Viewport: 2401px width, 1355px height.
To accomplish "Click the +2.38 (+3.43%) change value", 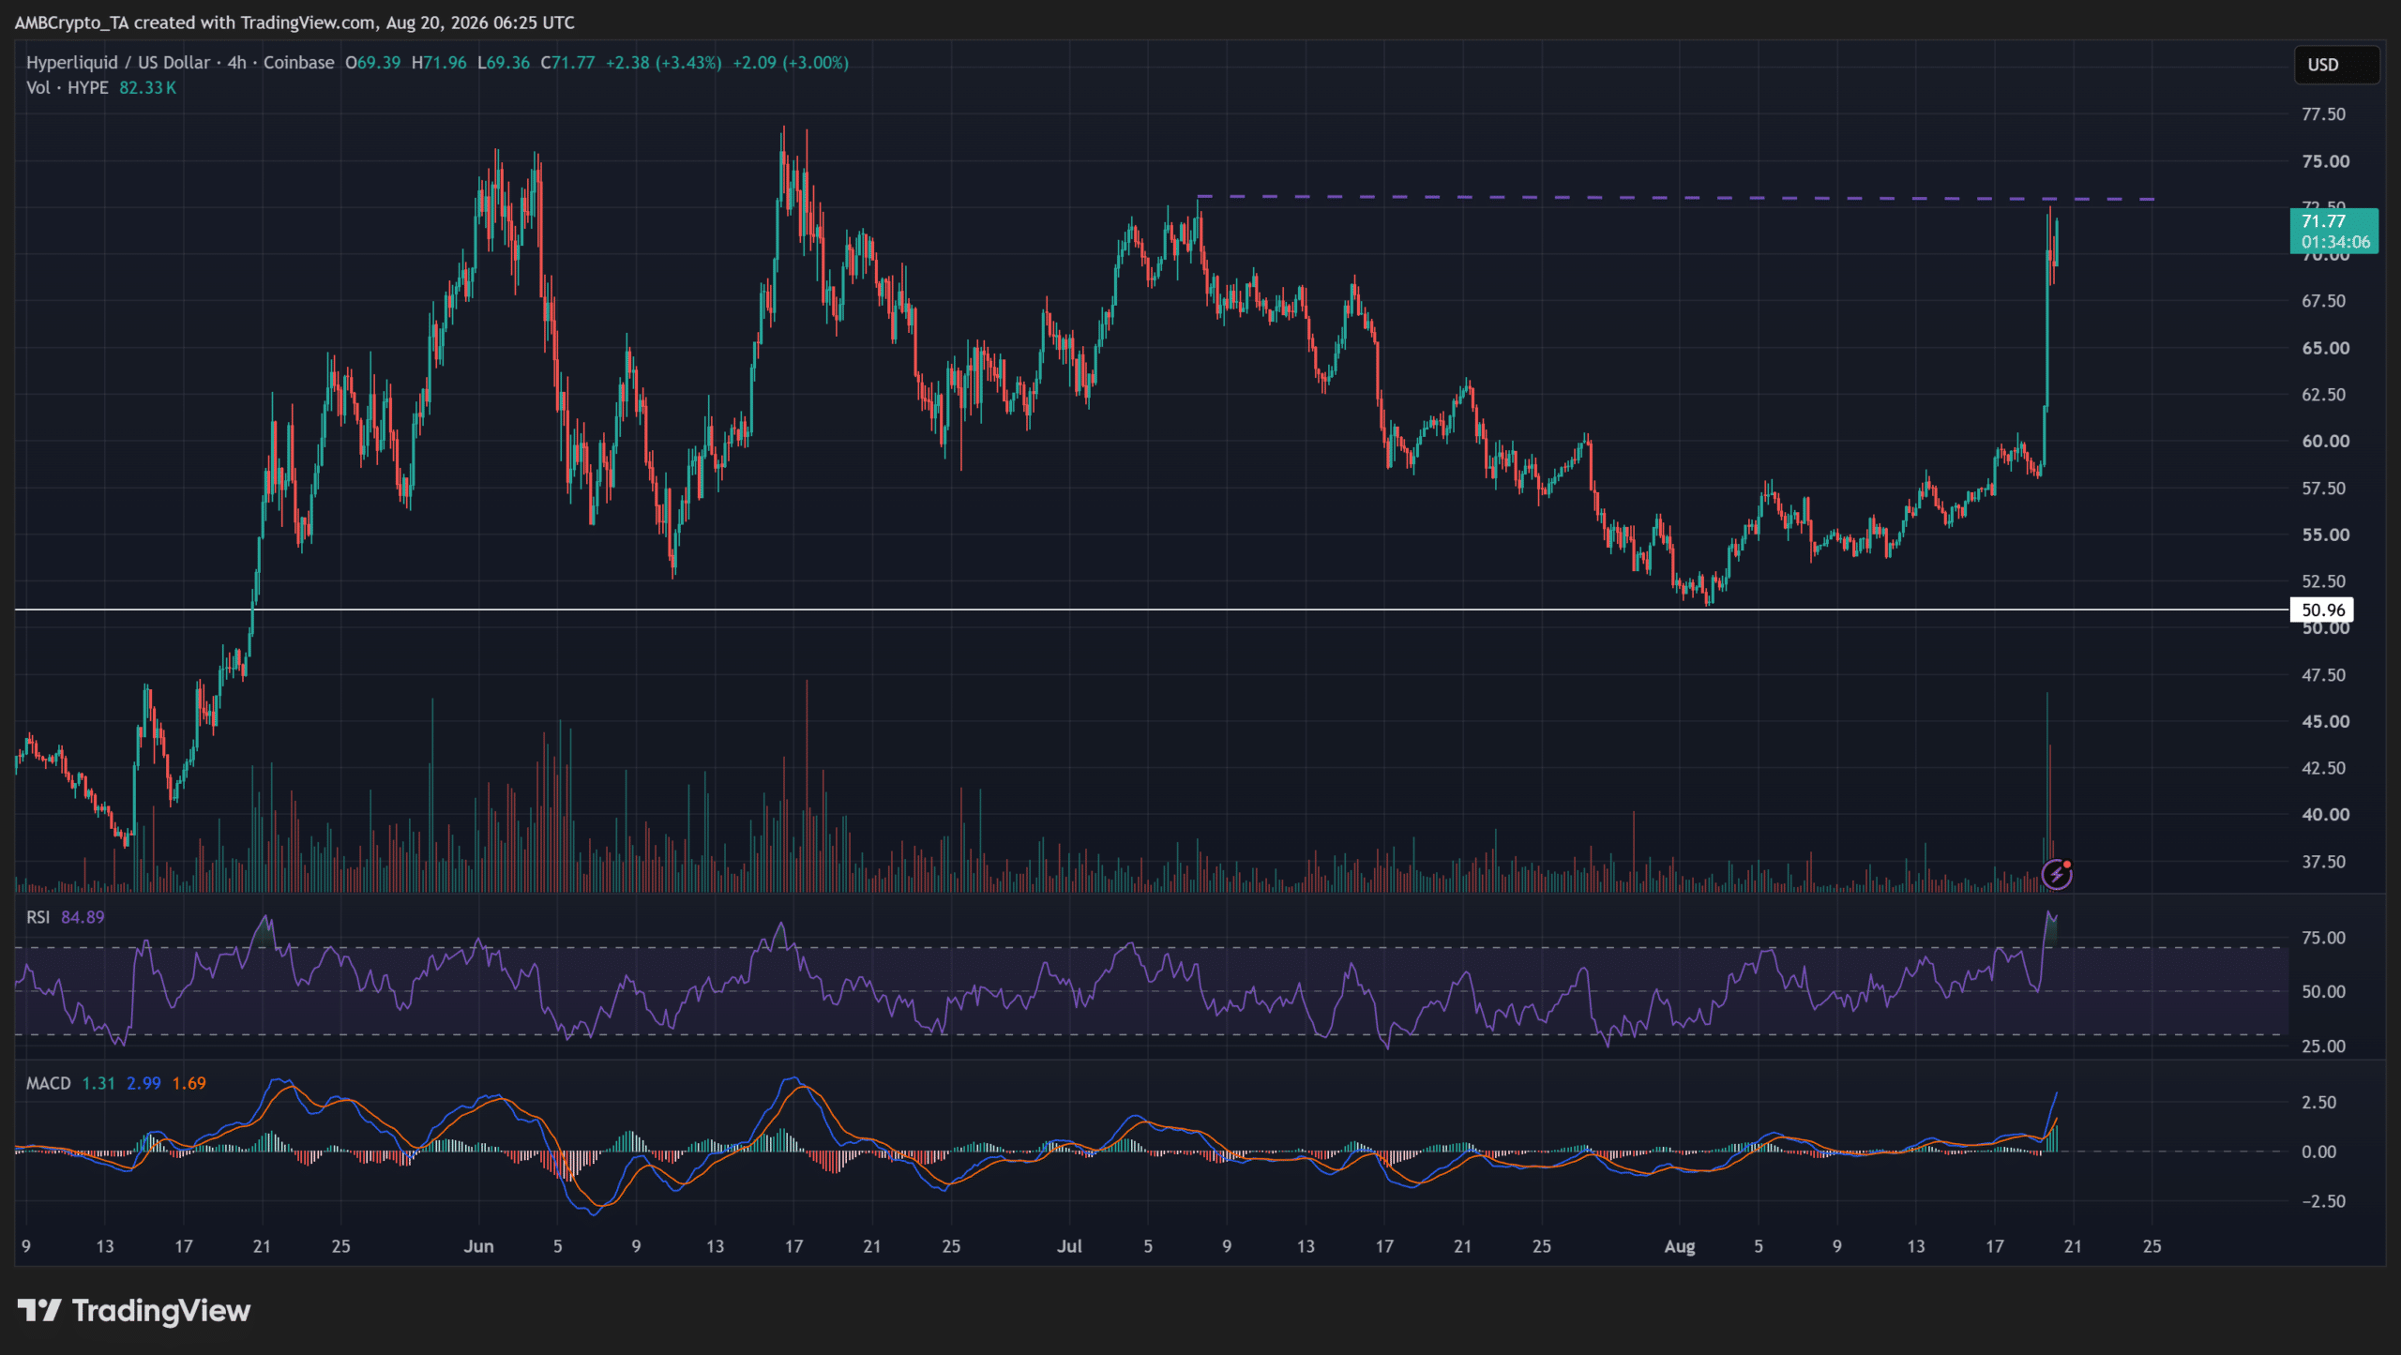I will tap(664, 63).
